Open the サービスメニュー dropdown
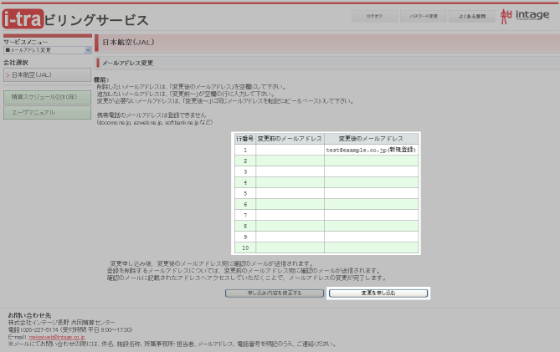This screenshot has width=560, height=352. tap(48, 50)
